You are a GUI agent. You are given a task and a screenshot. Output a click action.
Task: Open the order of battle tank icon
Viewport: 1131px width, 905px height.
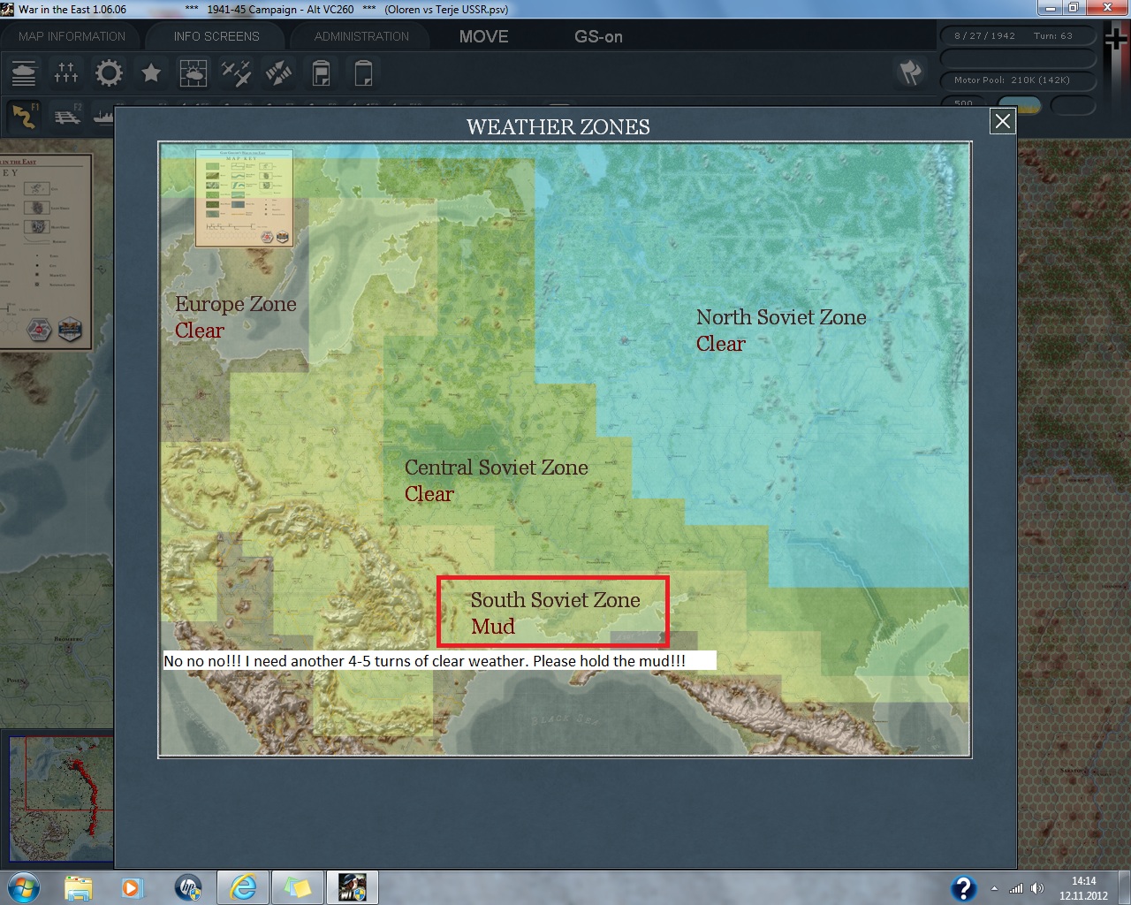(x=24, y=72)
